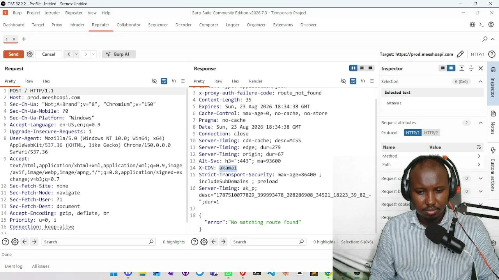The width and height of the screenshot is (499, 280).
Task: Expand the Request body parameters section
Action: [x=481, y=191]
